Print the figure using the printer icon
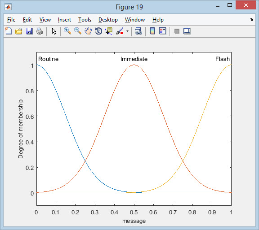The height and width of the screenshot is (230, 259). pos(40,31)
